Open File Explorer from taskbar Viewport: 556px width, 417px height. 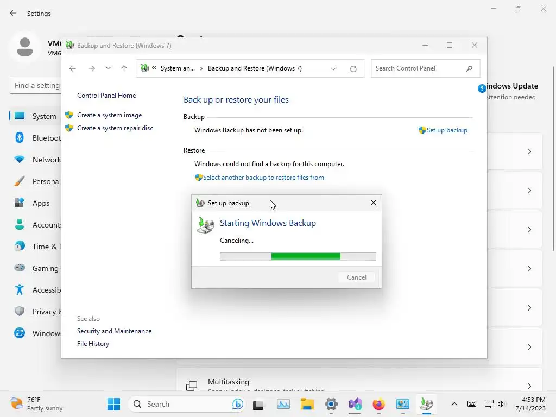(307, 404)
